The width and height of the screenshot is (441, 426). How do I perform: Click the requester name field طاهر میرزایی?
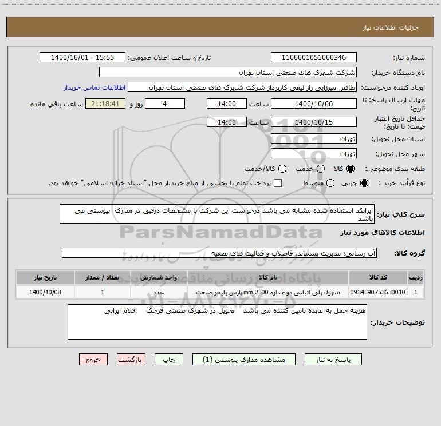tap(242, 87)
